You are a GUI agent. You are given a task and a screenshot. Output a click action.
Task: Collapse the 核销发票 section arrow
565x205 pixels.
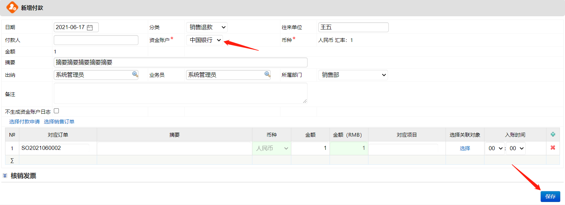tap(5, 176)
